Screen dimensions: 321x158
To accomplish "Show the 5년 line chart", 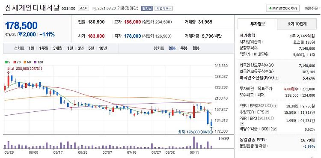I will tap(91, 48).
